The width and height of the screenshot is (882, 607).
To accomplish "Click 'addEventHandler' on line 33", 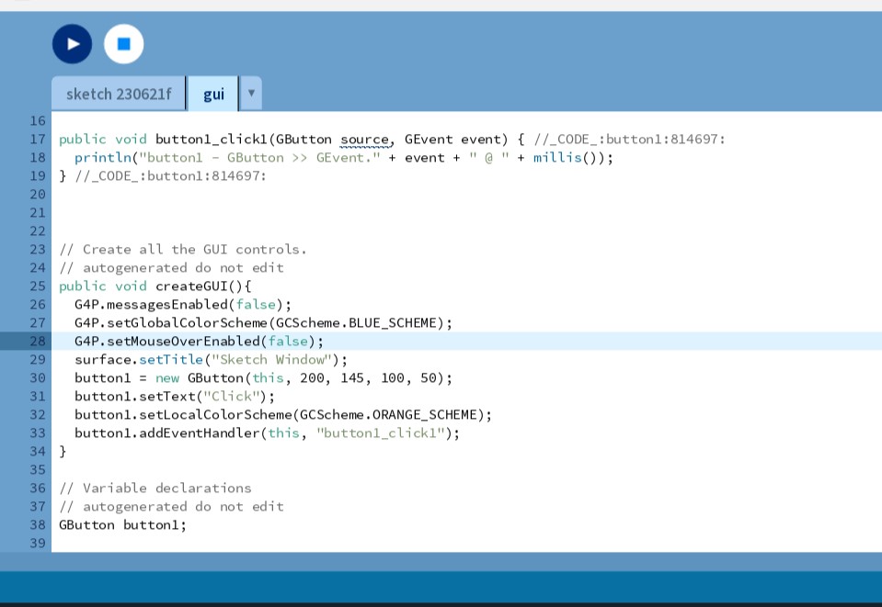I will (200, 433).
